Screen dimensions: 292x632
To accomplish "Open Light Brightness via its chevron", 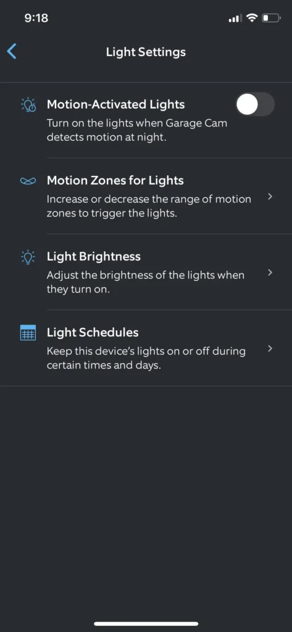I will 270,273.
